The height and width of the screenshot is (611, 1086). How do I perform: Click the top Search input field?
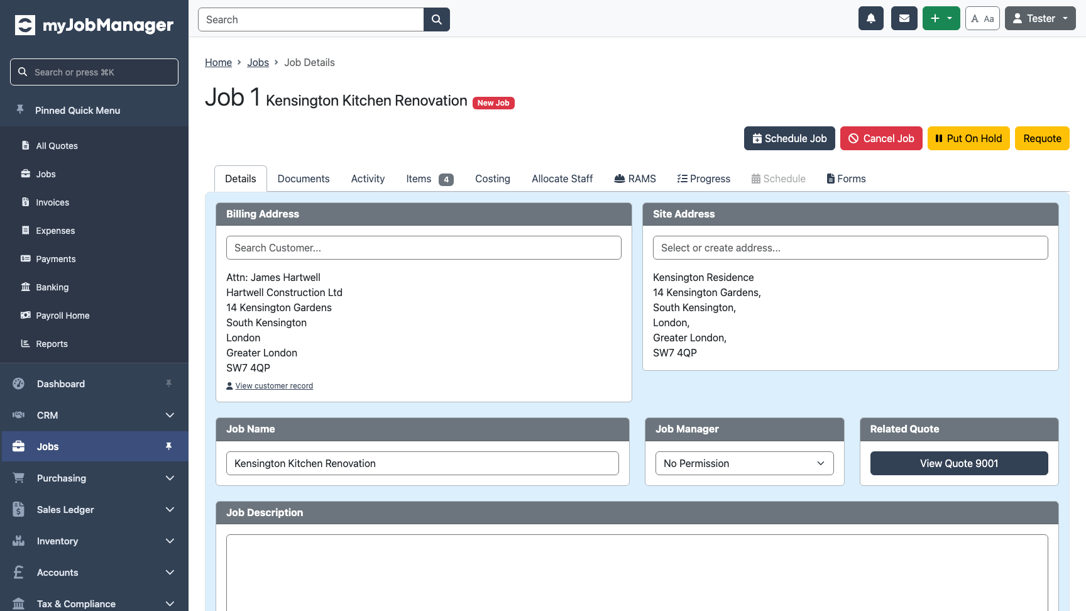[311, 19]
